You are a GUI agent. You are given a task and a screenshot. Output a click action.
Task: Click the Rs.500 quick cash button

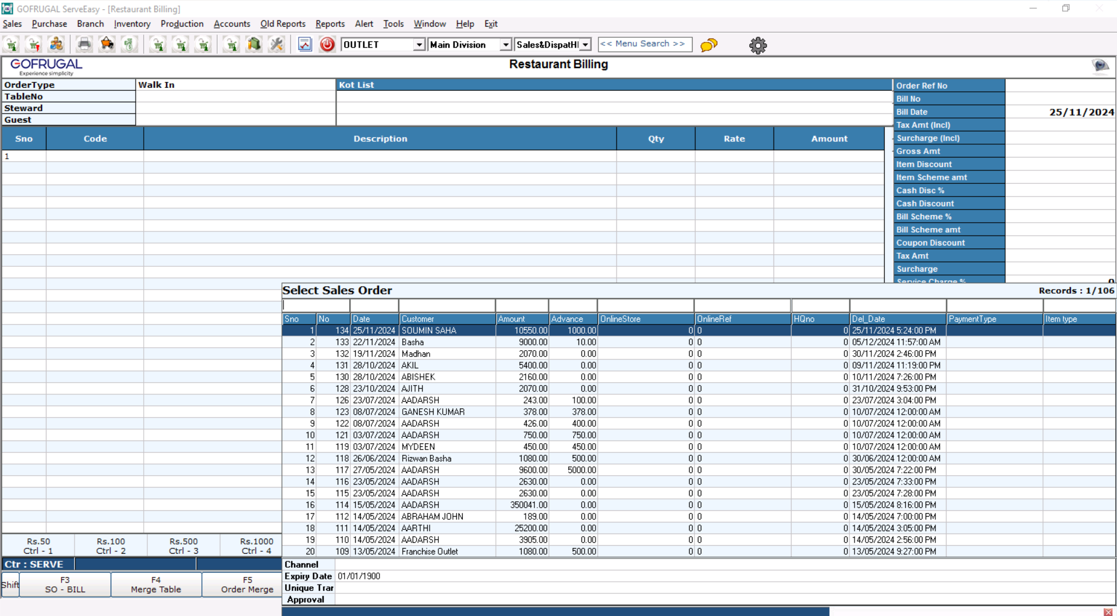183,546
